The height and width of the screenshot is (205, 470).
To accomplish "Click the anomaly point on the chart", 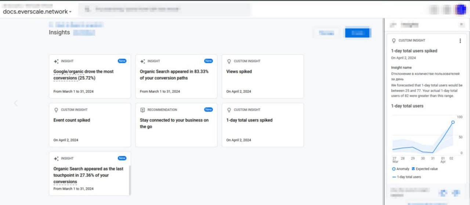I will click(x=453, y=122).
